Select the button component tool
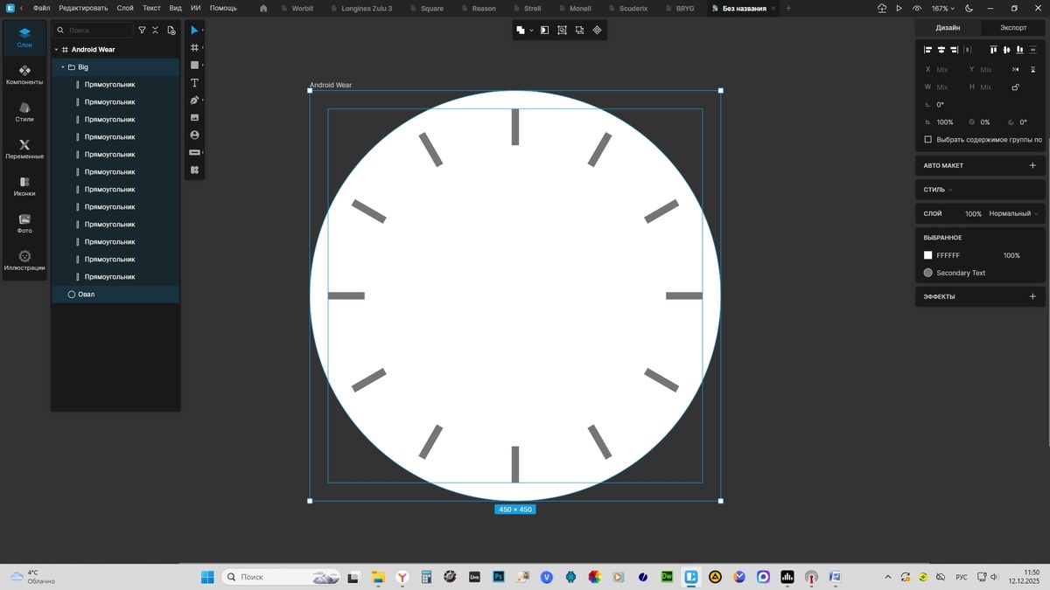 pos(194,152)
